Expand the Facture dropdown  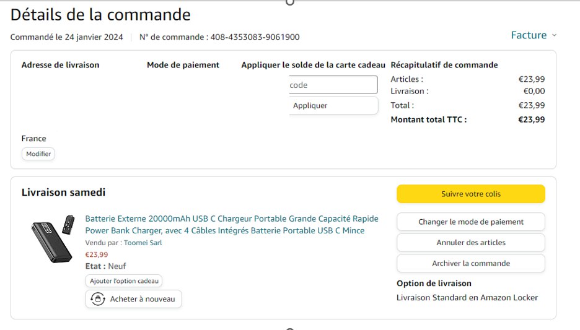[x=534, y=35]
